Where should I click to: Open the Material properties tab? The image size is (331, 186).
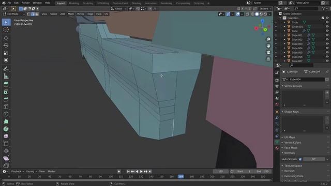(x=277, y=148)
